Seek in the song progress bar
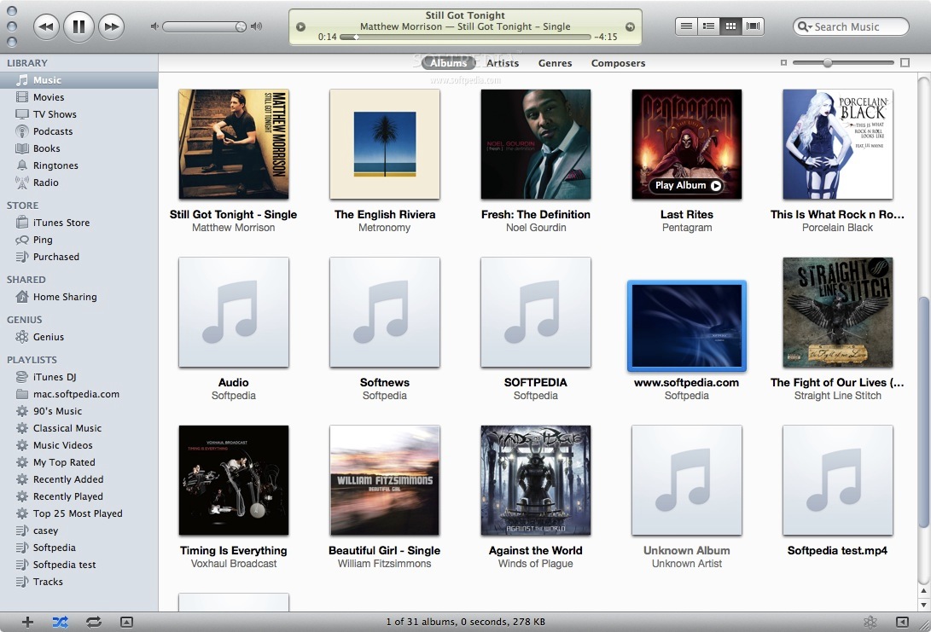The height and width of the screenshot is (632, 931). pyautogui.click(x=466, y=37)
